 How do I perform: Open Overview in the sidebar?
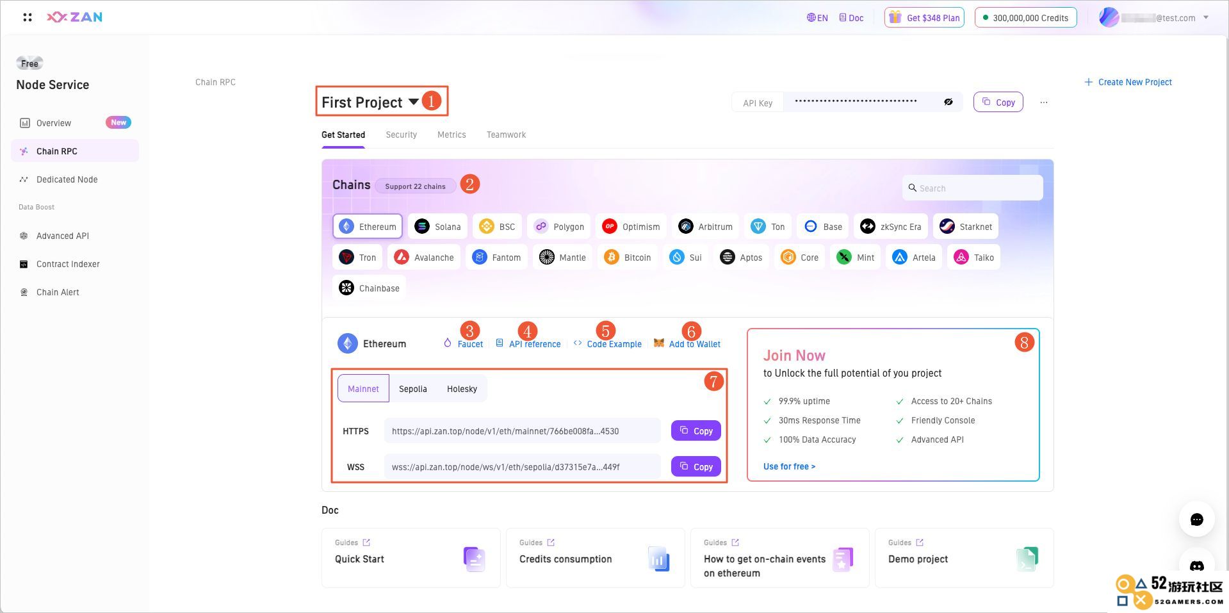coord(75,123)
